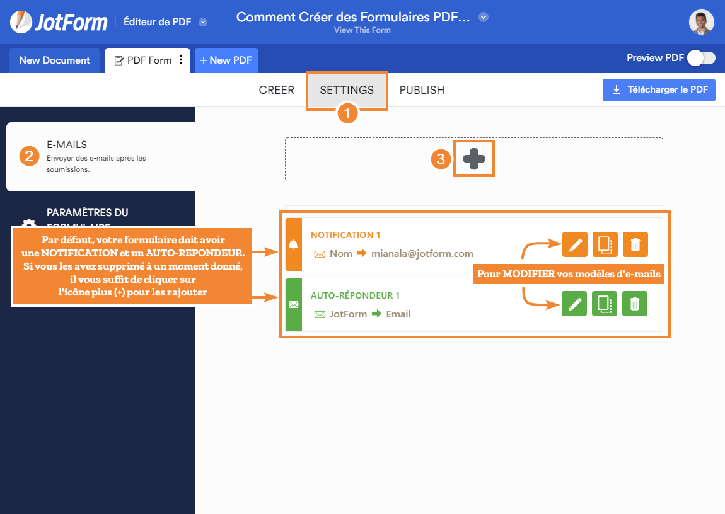725x514 pixels.
Task: Click the plus icon to add email
Action: [474, 159]
